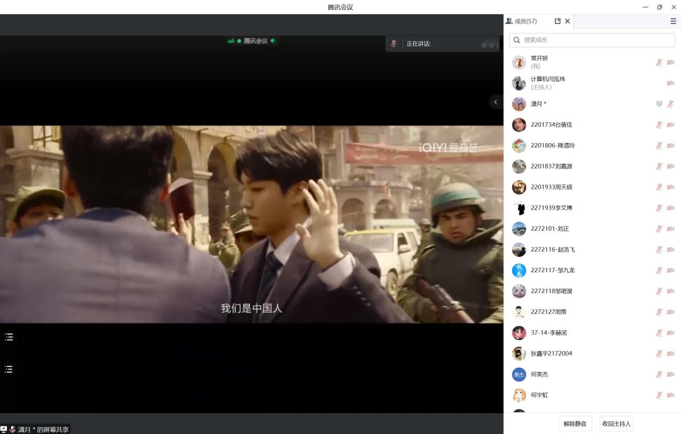Click the camera-off icon for 2272127周策
681x434 pixels.
670,312
